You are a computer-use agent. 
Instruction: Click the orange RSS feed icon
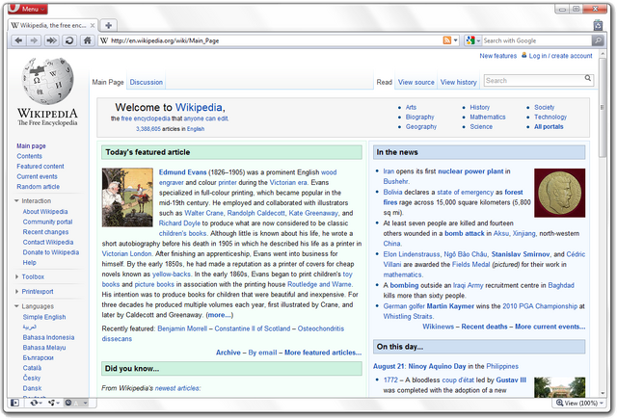[x=447, y=40]
